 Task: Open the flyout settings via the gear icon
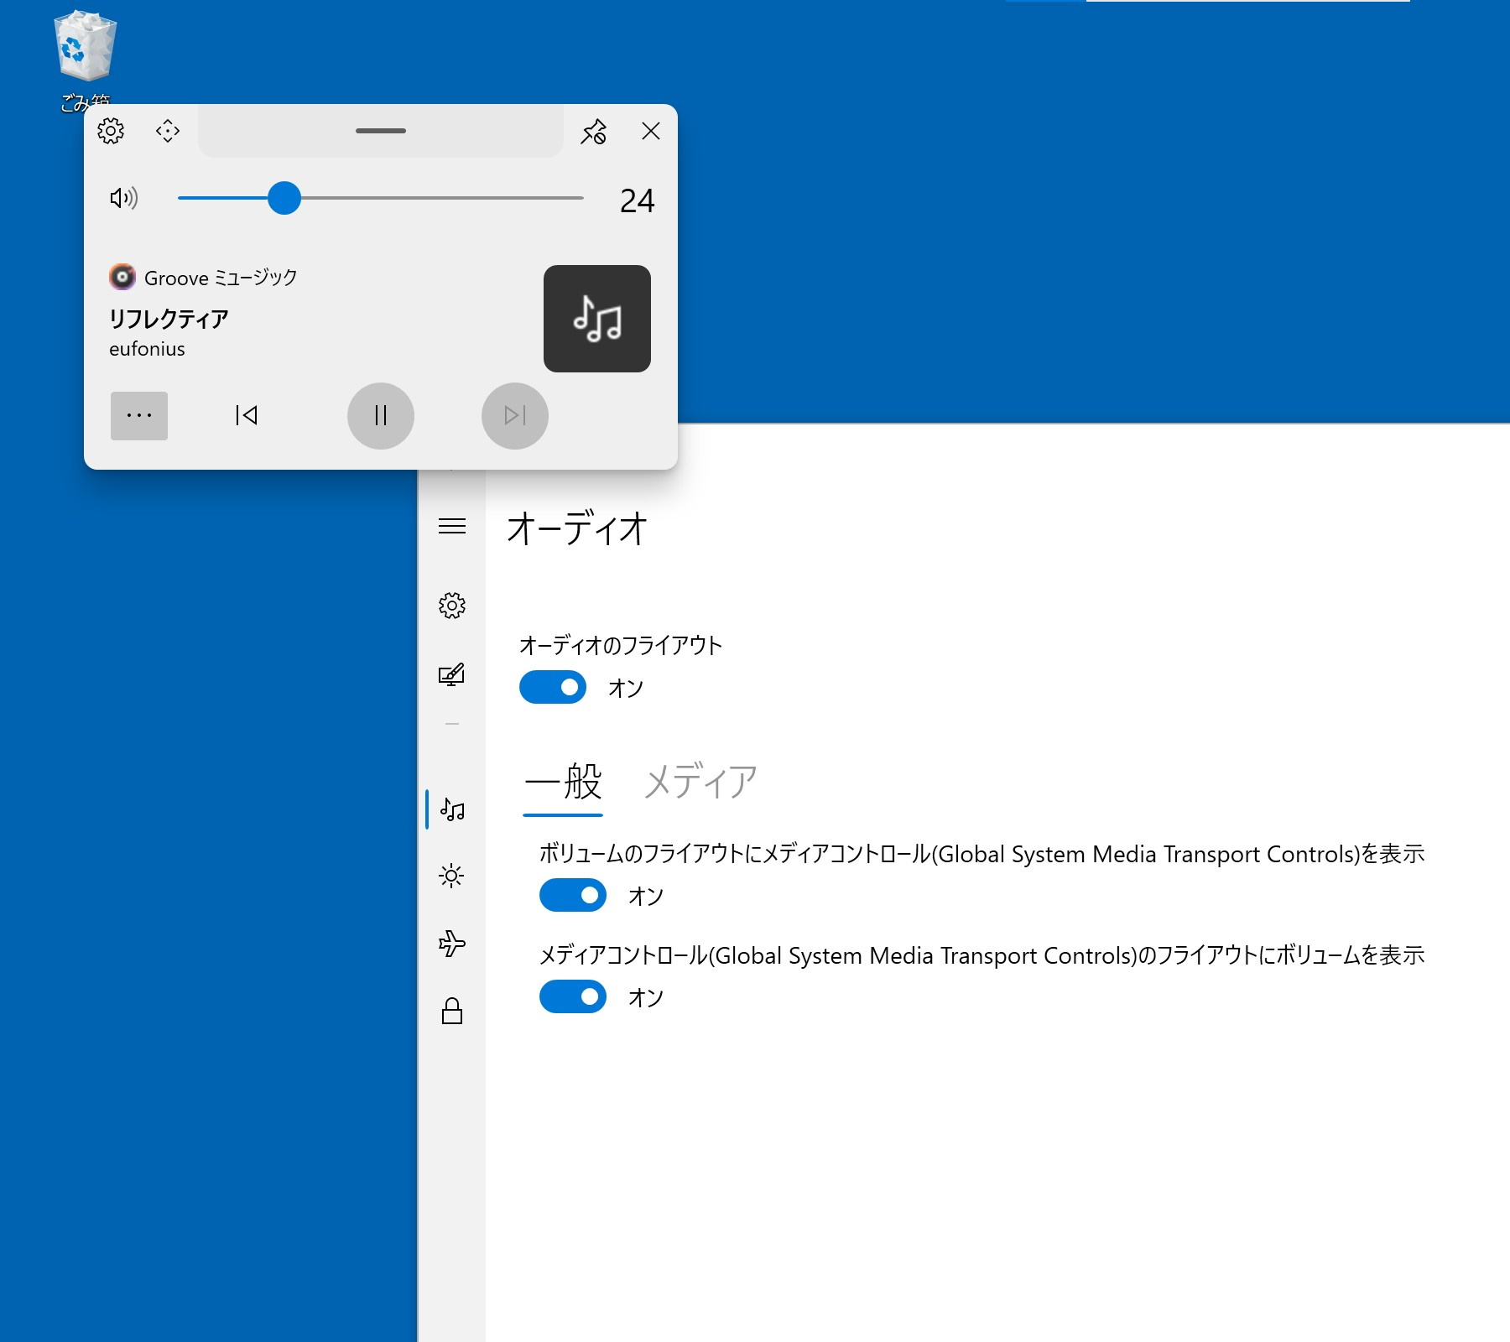(112, 132)
